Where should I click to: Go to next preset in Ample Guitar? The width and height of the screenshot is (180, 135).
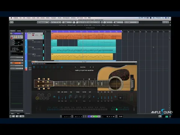click(90, 67)
